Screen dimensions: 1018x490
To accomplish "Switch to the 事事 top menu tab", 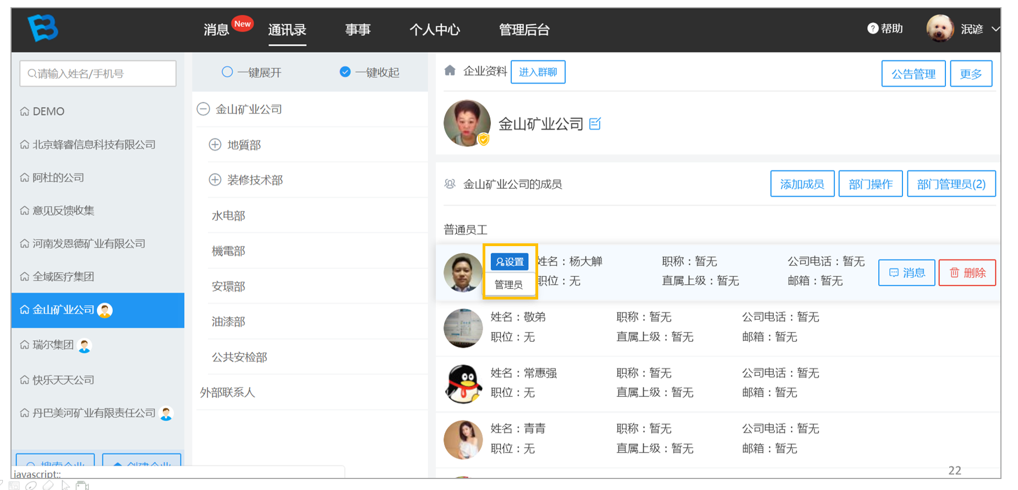I will (x=358, y=30).
